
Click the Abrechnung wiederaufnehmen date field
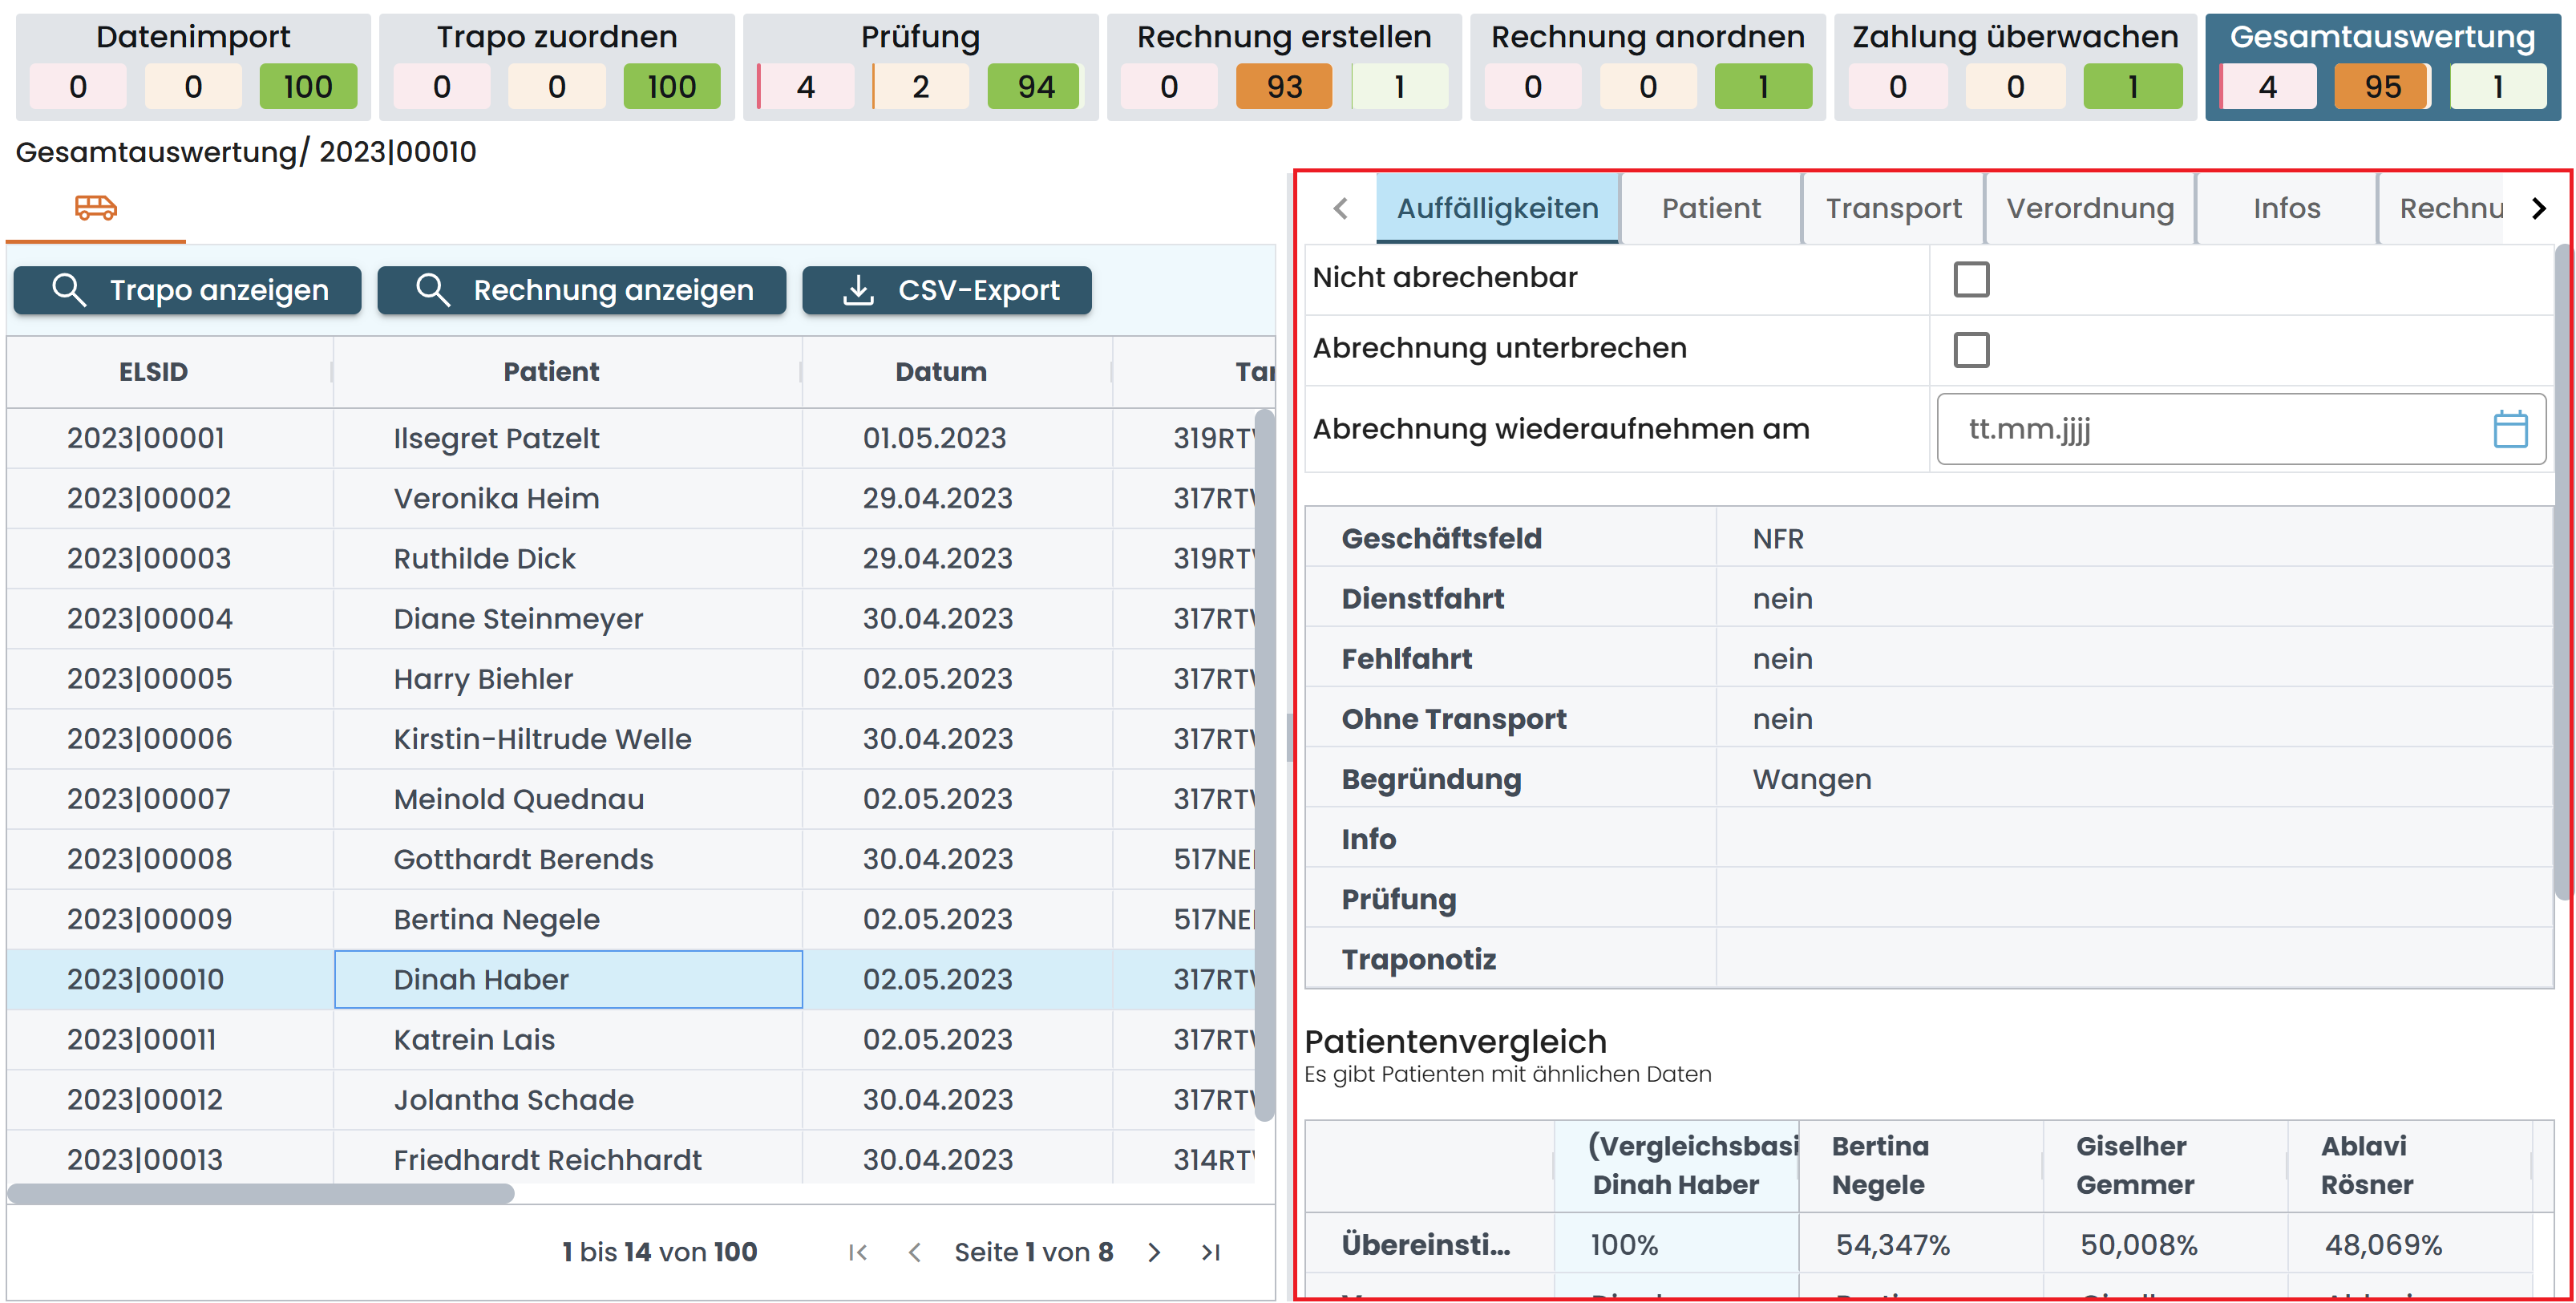point(2200,429)
